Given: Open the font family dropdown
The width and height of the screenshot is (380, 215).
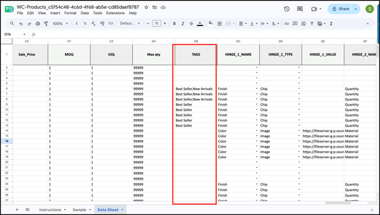Looking at the screenshot, I should tap(130, 23).
